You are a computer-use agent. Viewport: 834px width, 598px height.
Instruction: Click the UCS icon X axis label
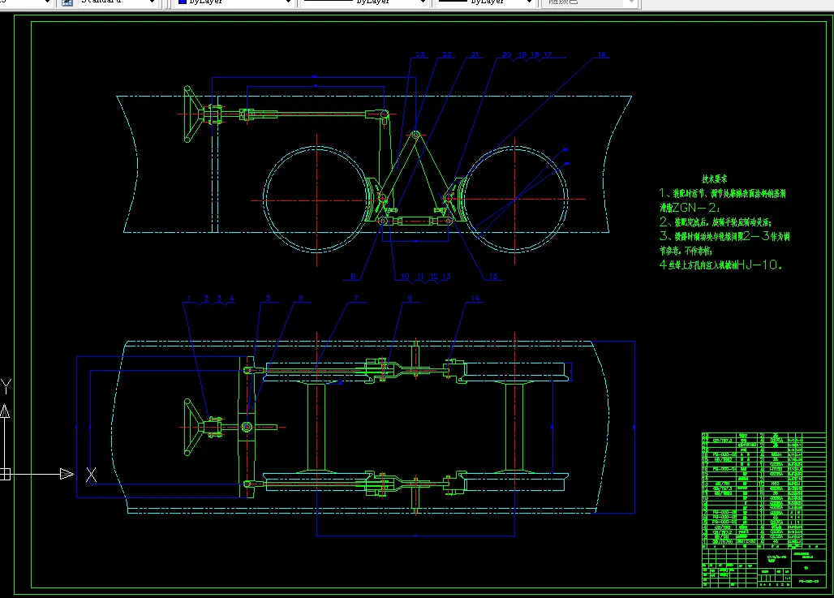point(92,475)
